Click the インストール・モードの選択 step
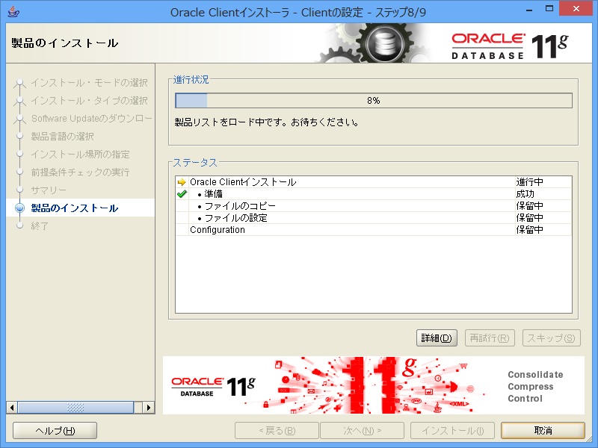Viewport: 598px width, 448px height. point(88,82)
